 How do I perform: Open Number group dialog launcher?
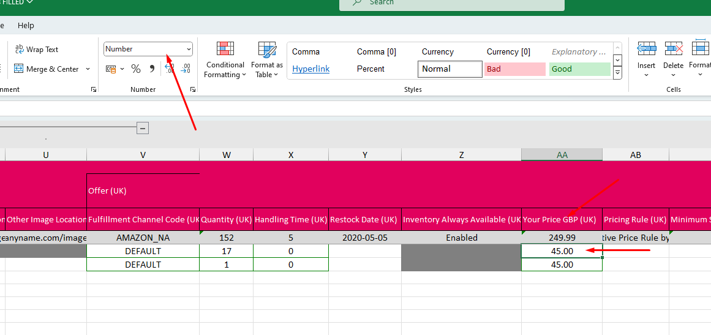[x=193, y=90]
